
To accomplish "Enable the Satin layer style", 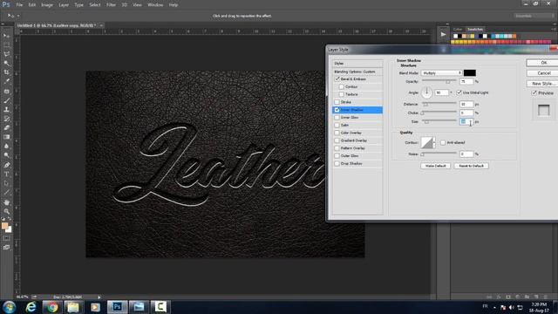I will click(x=337, y=125).
